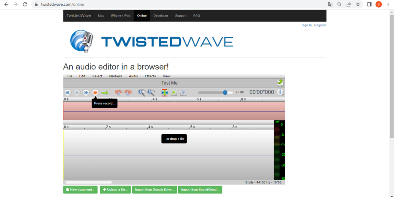
Task: Click the fade in icon
Action: click(x=174, y=92)
